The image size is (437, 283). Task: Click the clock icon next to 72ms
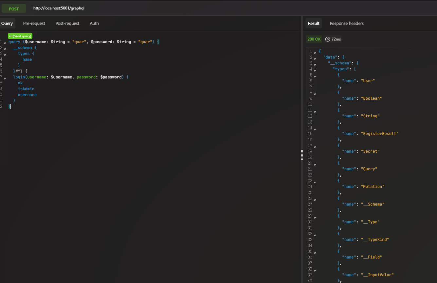[x=328, y=39]
